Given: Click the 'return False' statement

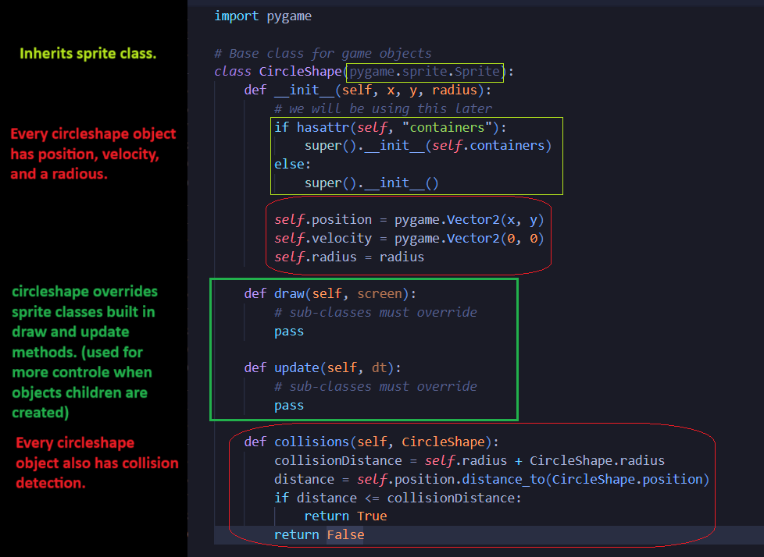Looking at the screenshot, I should (319, 534).
